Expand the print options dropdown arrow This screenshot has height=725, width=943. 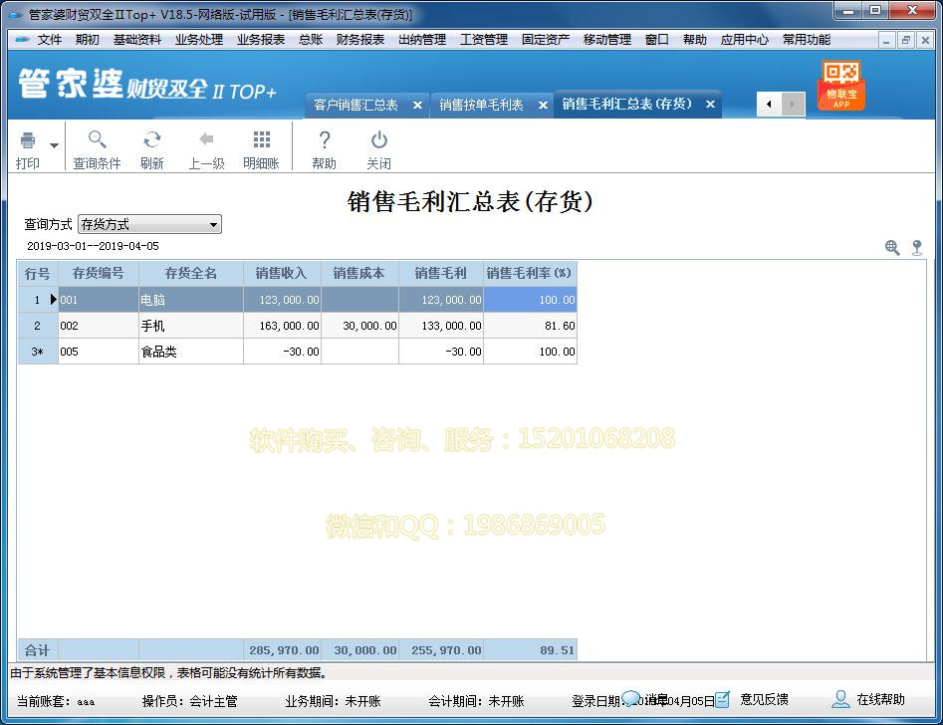[51, 143]
